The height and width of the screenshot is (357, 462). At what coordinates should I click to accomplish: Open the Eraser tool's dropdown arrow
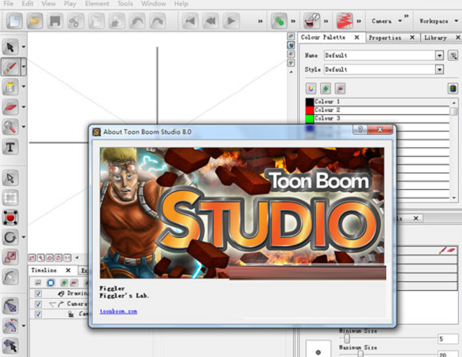24,107
